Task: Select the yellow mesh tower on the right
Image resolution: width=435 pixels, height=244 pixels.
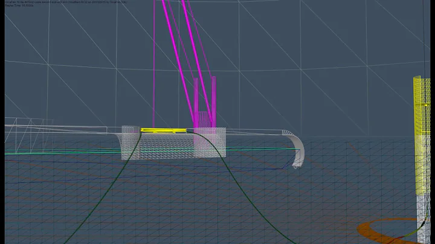Action: tap(422, 136)
